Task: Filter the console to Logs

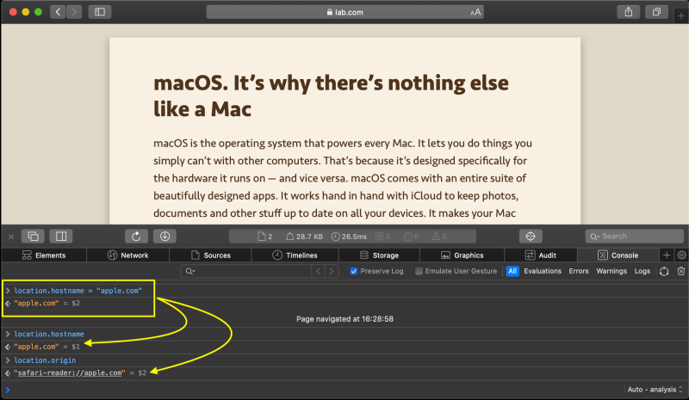Action: click(642, 271)
